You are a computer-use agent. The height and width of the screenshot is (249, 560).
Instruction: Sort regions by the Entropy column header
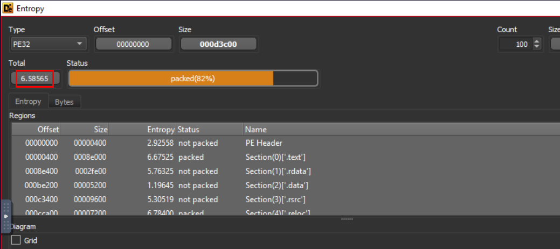(161, 130)
